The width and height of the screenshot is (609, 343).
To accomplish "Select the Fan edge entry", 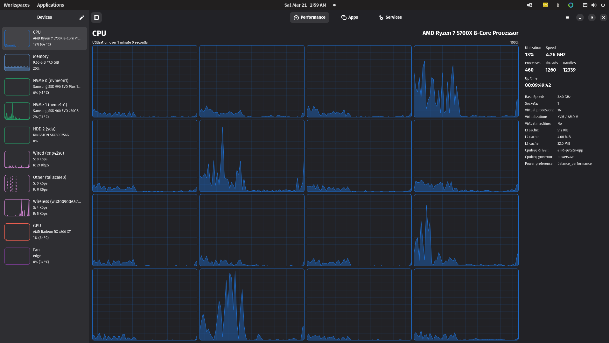I will click(45, 256).
